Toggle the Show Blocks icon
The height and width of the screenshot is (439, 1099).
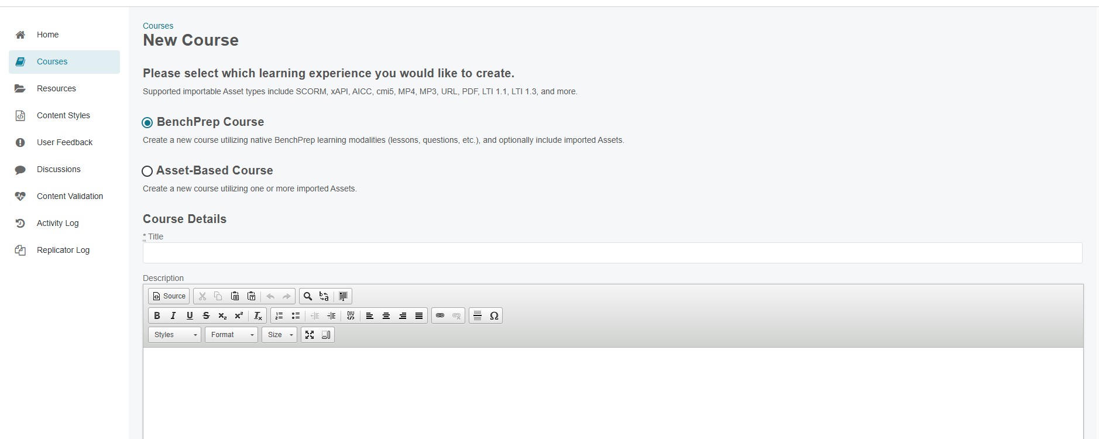326,335
